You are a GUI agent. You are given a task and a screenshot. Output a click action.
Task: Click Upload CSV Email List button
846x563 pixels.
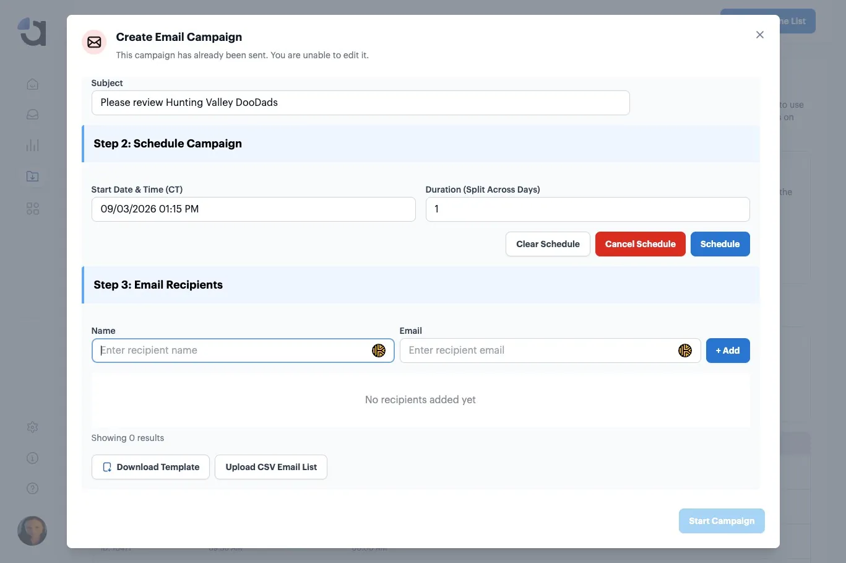pyautogui.click(x=271, y=467)
